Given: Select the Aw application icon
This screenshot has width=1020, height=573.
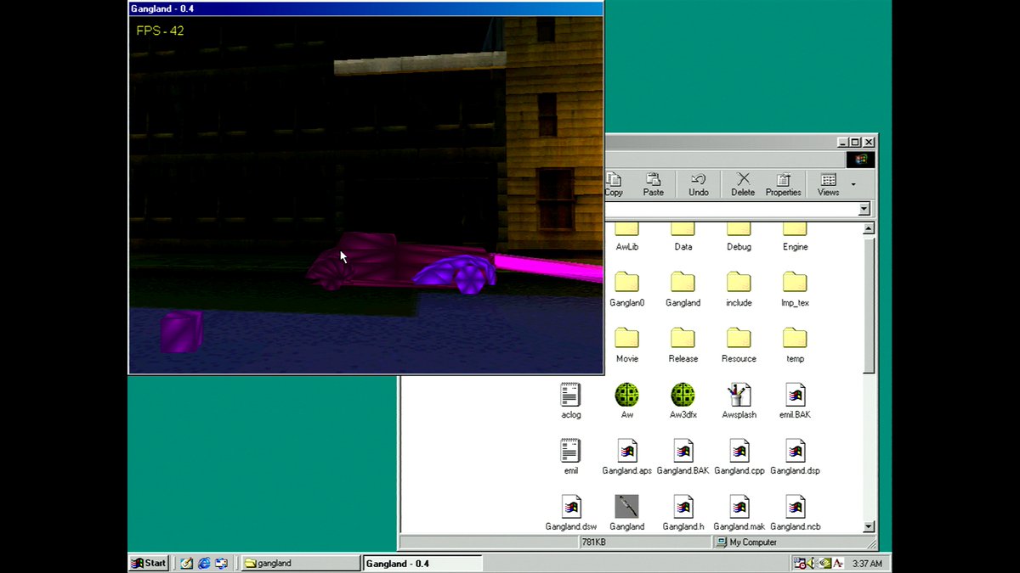Looking at the screenshot, I should tap(626, 395).
